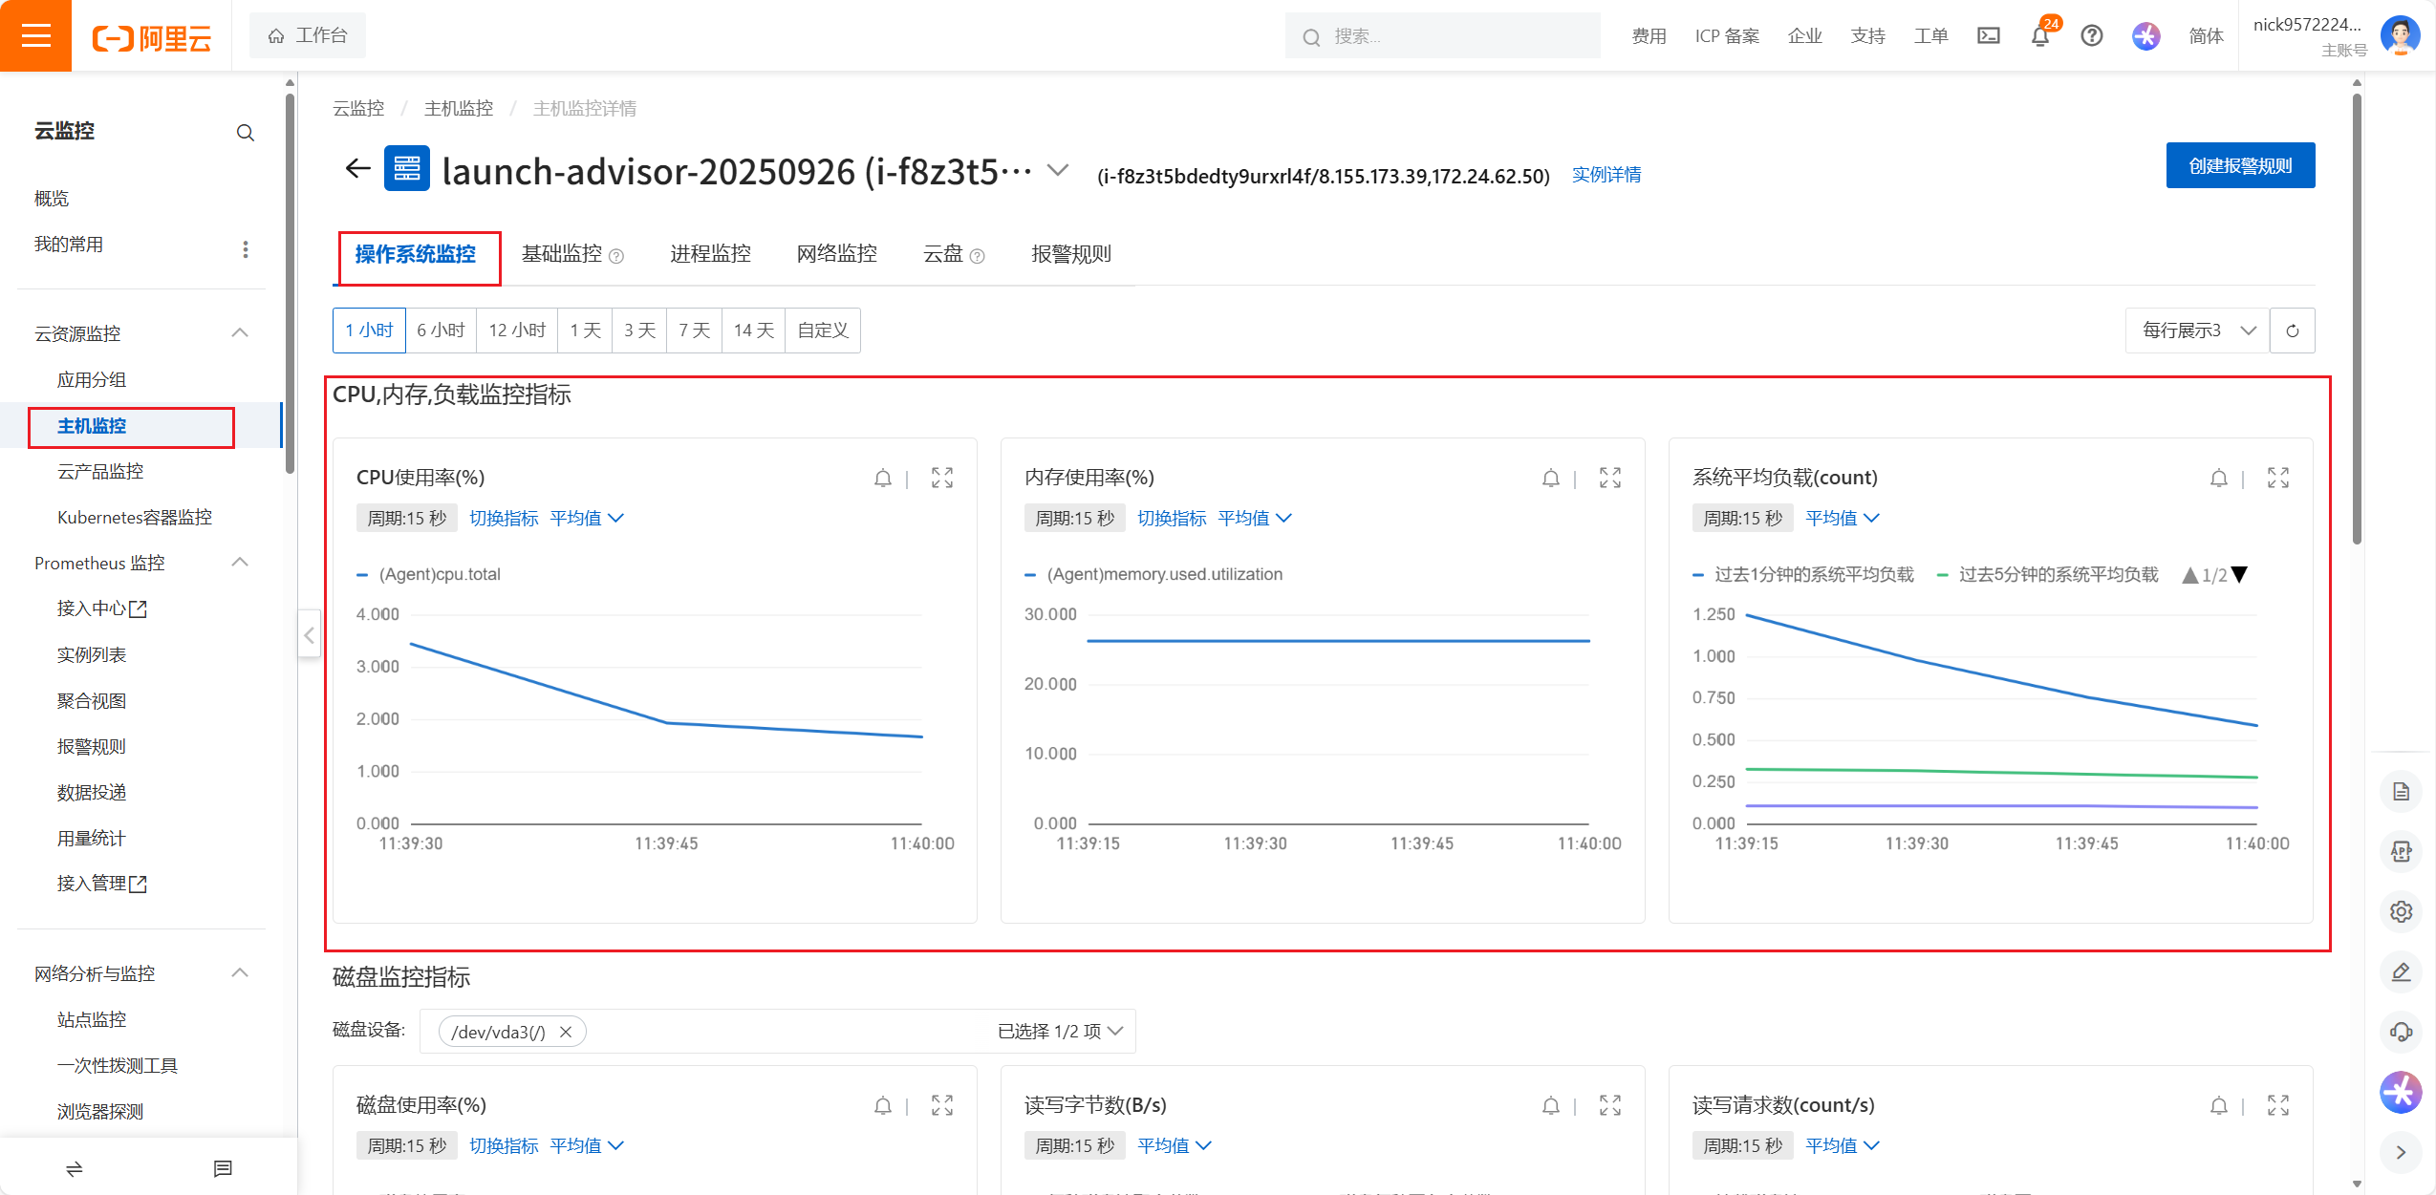Switch to the 网络监控 tab
The image size is (2436, 1195).
point(836,254)
